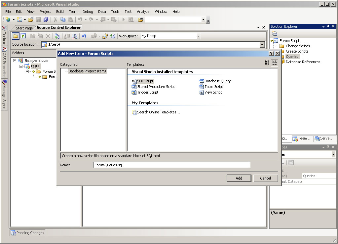Click the help question mark in dialog
Image resolution: width=338 pixels, height=244 pixels.
click(x=271, y=54)
